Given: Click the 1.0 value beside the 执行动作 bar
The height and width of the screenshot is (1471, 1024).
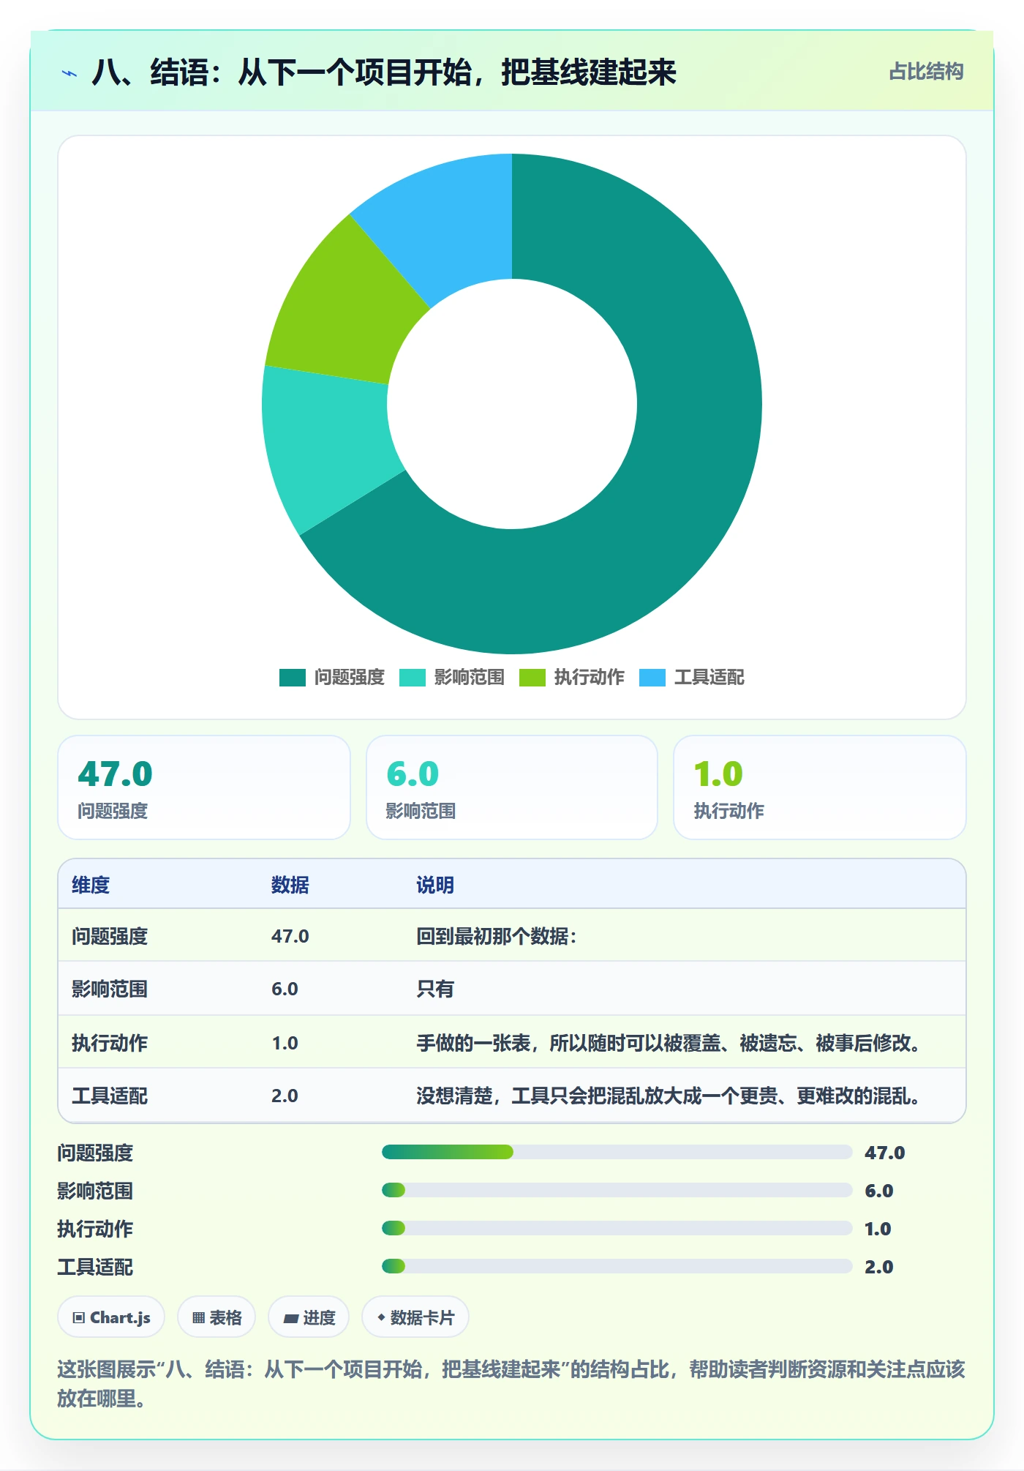Looking at the screenshot, I should point(878,1229).
